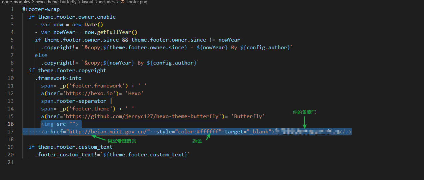Click the pug file icon in the breadcrumb
The image size is (424, 180).
point(123,2)
